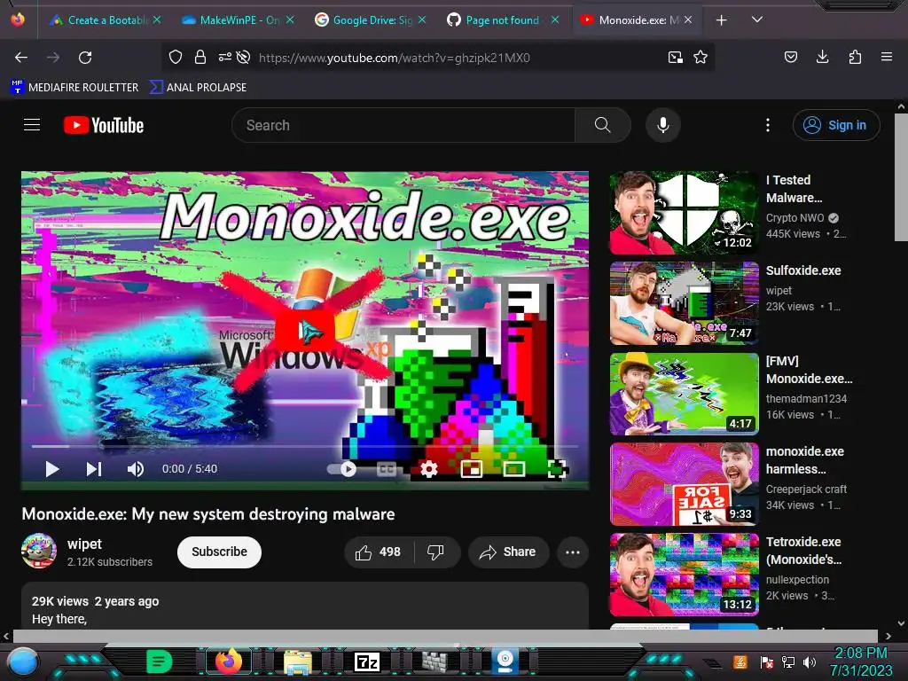Click the horizontal page scrollbar
This screenshot has height=681, width=908.
[x=446, y=636]
